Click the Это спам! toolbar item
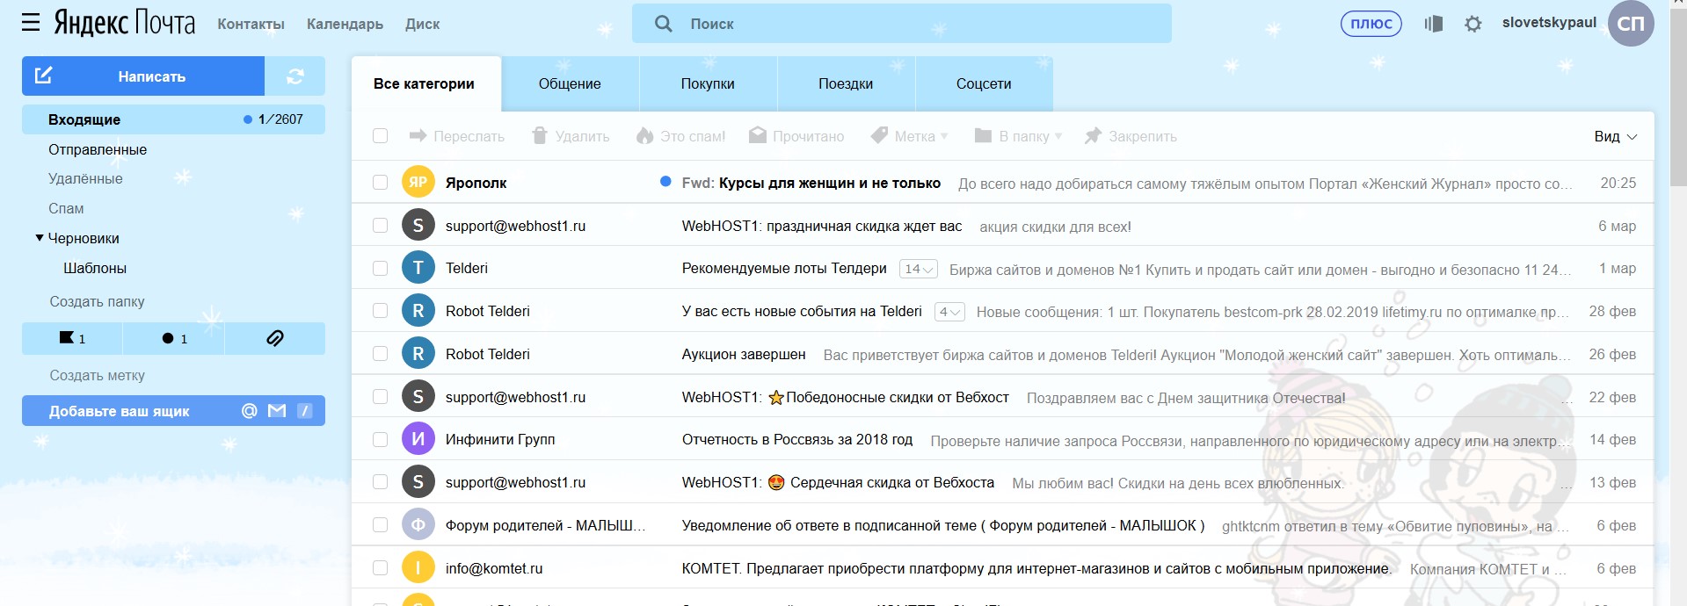 click(681, 136)
